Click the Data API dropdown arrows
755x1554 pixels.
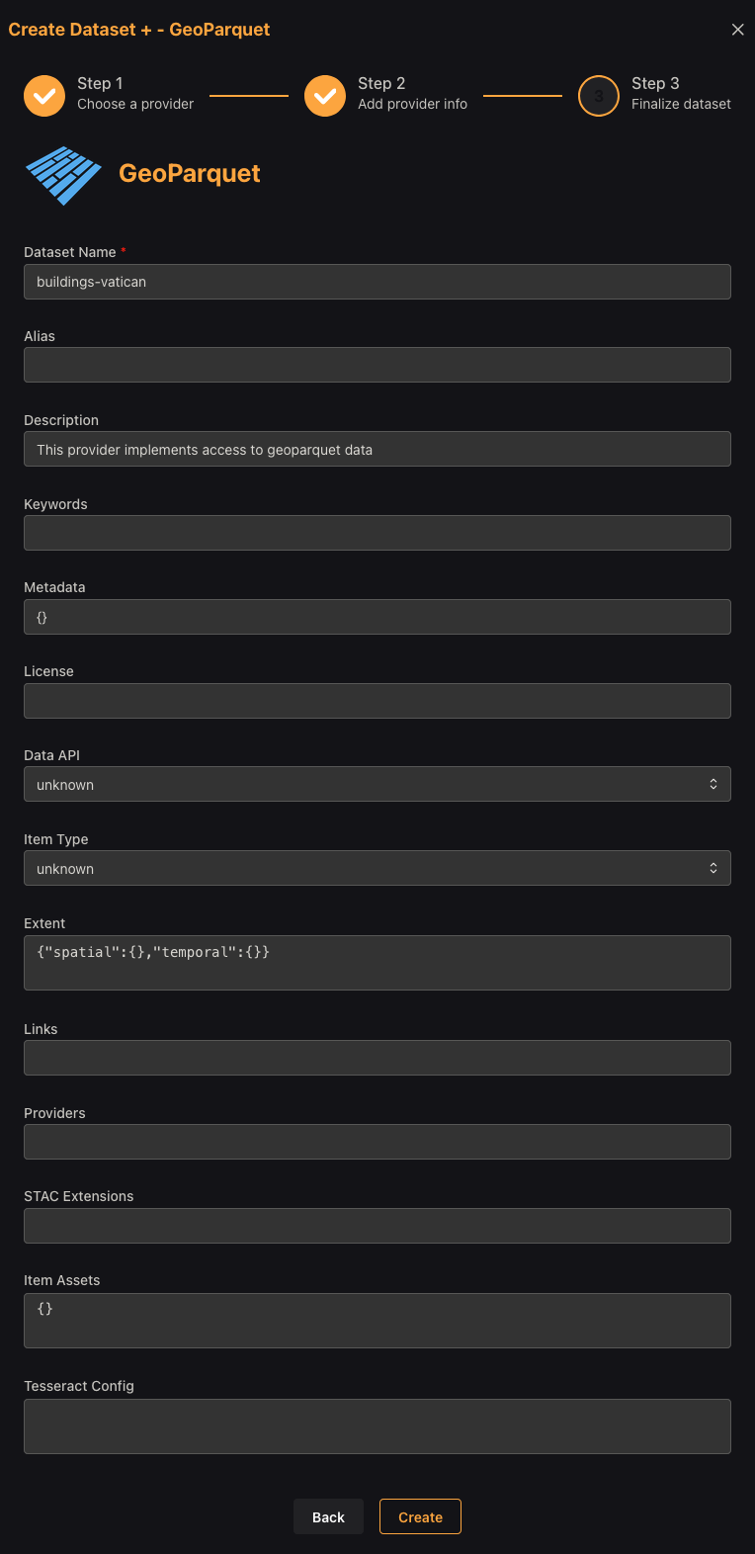713,784
